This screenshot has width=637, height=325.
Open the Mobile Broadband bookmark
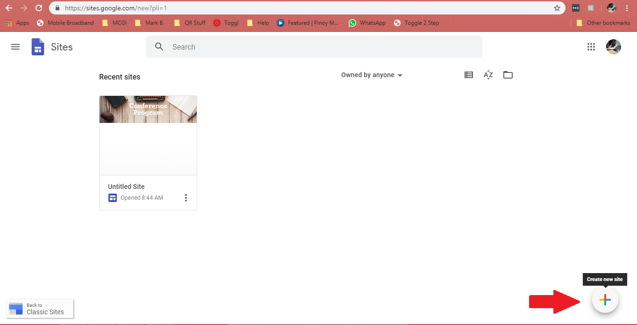[x=65, y=23]
